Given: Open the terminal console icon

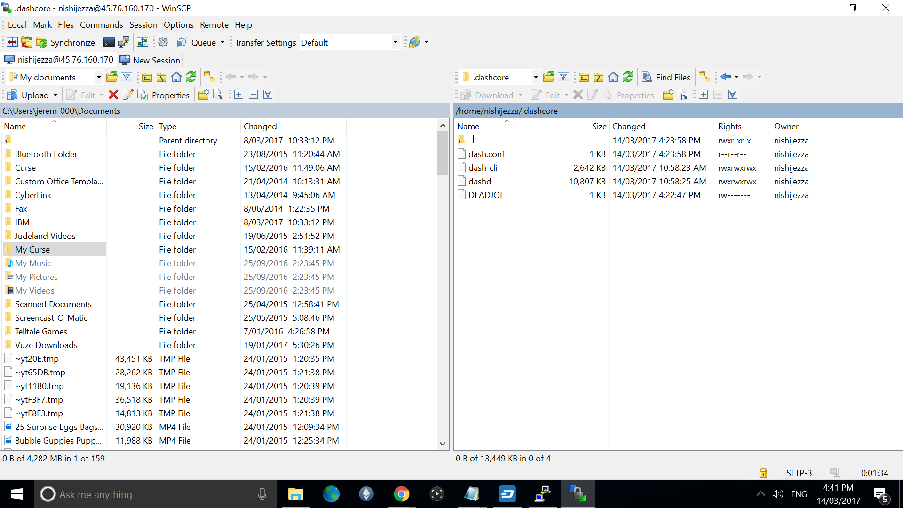Looking at the screenshot, I should coord(109,42).
